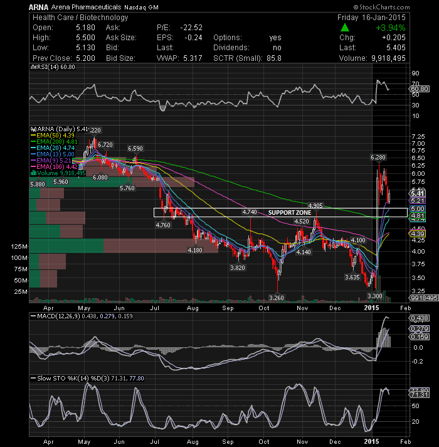Click the green up-arrow change indicator
This screenshot has height=447, width=439.
[x=345, y=28]
